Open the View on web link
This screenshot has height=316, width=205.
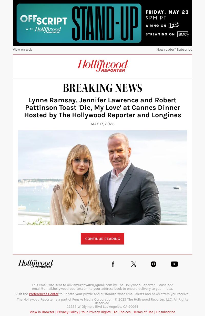coord(23,50)
